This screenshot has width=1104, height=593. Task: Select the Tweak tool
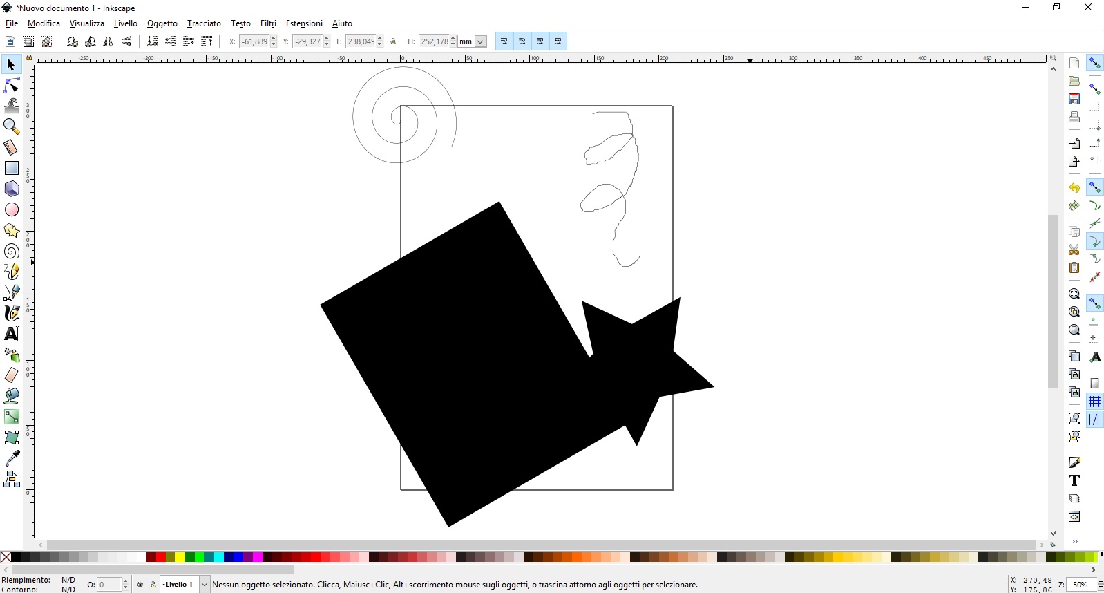(11, 106)
